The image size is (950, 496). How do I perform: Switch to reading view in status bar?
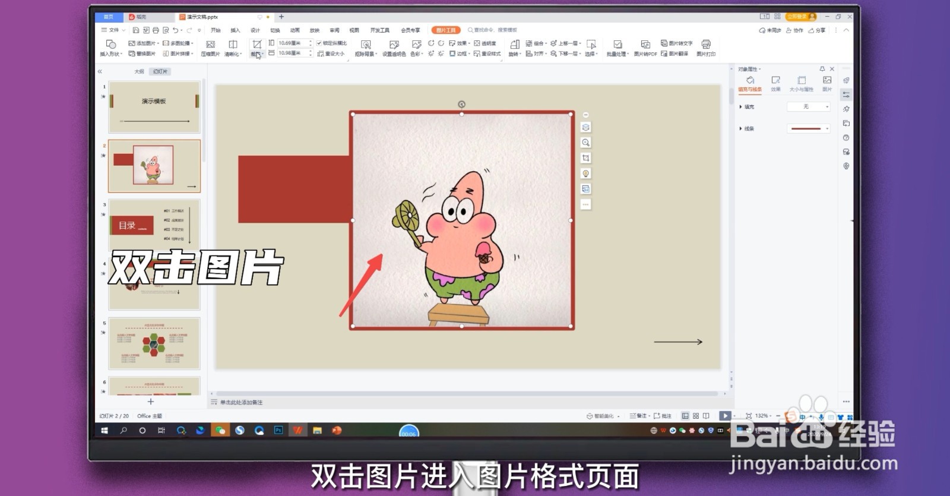point(705,416)
